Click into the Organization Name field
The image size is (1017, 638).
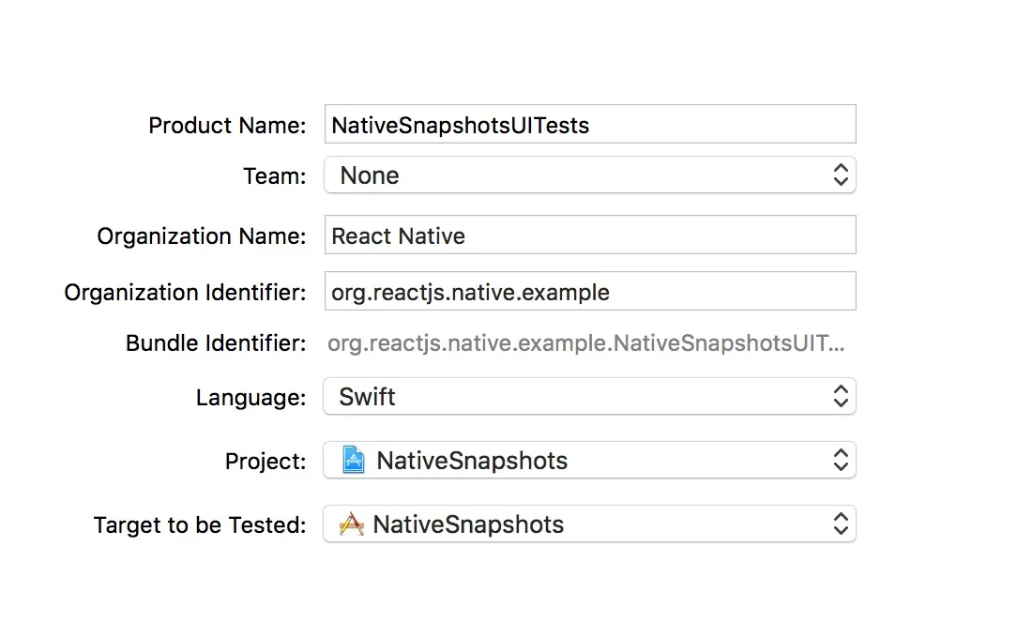click(589, 235)
